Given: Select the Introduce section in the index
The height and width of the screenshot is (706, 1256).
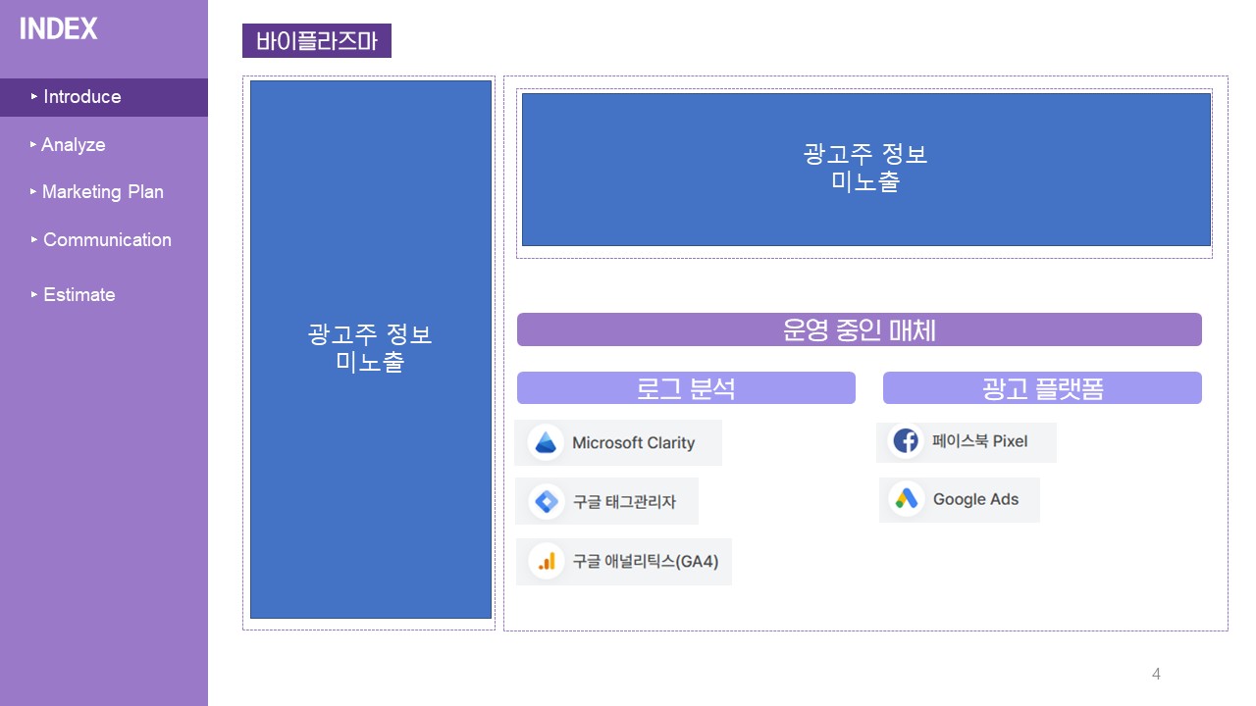Looking at the screenshot, I should pos(82,97).
